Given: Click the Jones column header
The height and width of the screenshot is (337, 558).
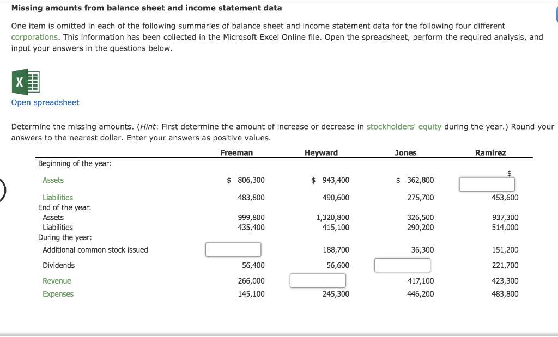Looking at the screenshot, I should coord(405,152).
